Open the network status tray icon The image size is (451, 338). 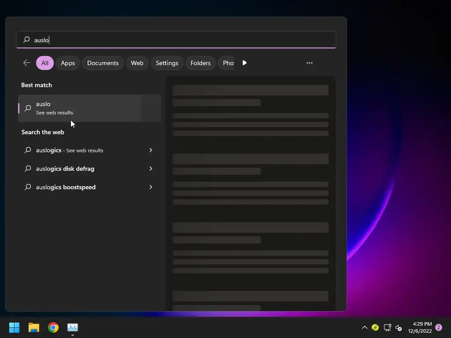click(387, 327)
